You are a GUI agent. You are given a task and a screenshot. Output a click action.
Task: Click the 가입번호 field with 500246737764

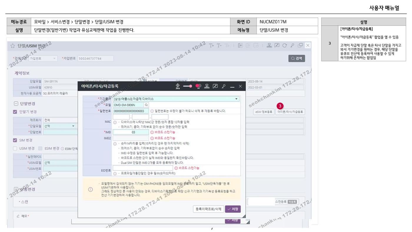click(95, 59)
